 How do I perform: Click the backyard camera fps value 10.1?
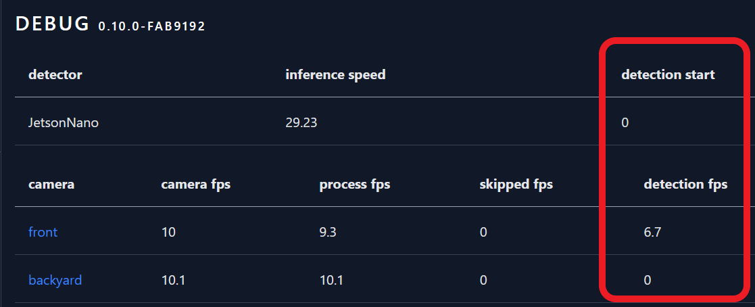173,280
